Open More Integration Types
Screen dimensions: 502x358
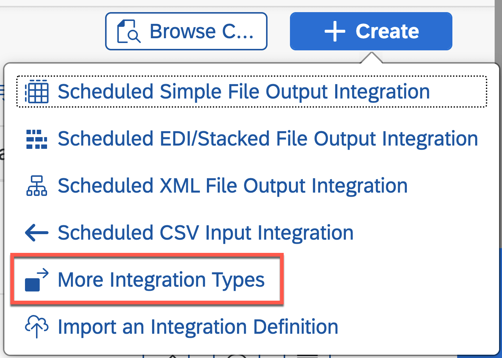(x=161, y=280)
